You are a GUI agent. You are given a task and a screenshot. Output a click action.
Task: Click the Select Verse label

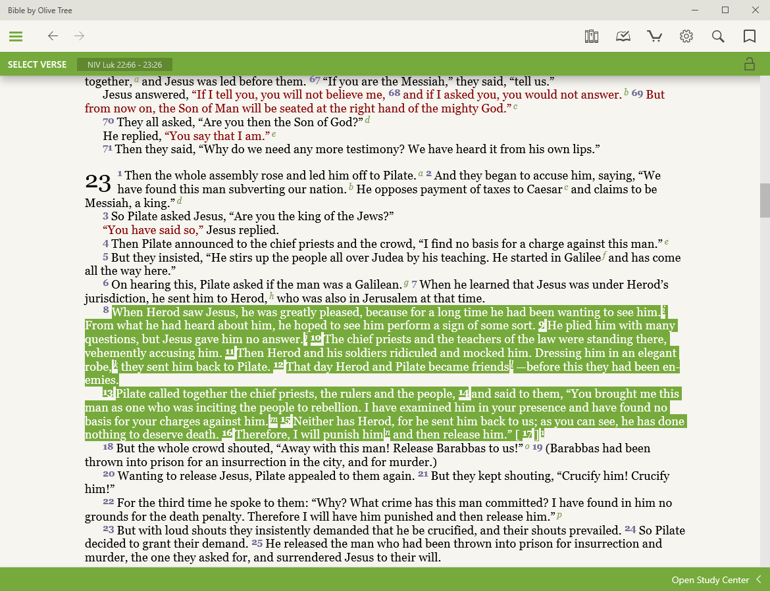point(37,64)
